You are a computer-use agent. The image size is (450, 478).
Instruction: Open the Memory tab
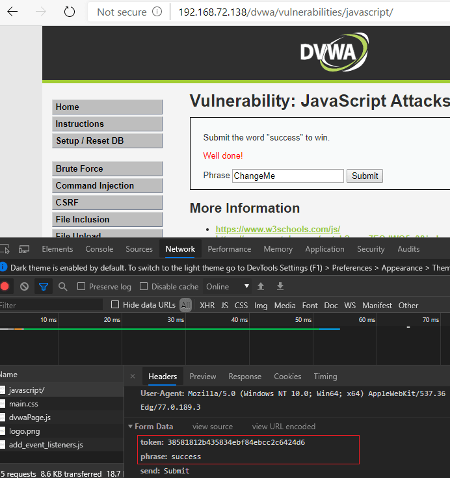(278, 249)
